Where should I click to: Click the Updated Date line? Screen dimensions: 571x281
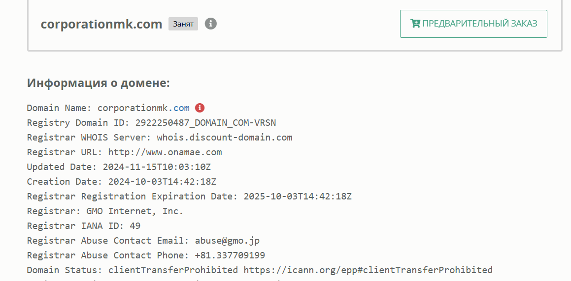click(119, 167)
